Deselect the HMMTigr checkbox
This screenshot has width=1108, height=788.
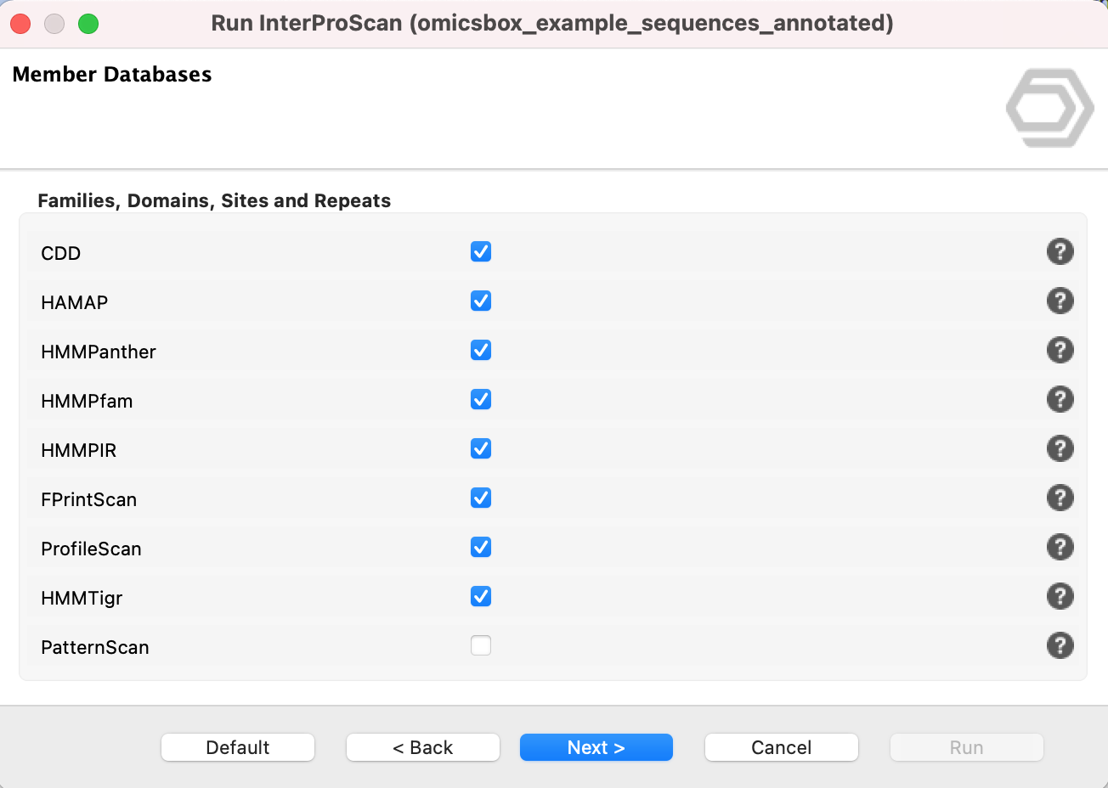click(481, 597)
